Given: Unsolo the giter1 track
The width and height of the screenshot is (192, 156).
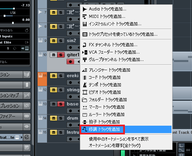Looking at the screenshot, I should coord(61,55).
